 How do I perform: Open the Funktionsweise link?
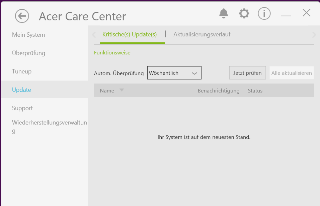(112, 53)
